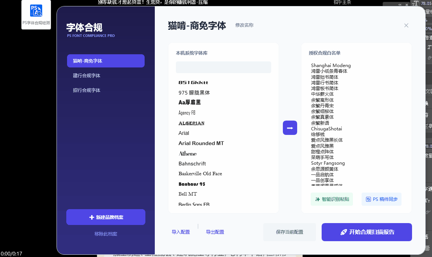This screenshot has height=257, width=432.
Task: Save configuration with 保存当前配置
Action: pyautogui.click(x=289, y=232)
